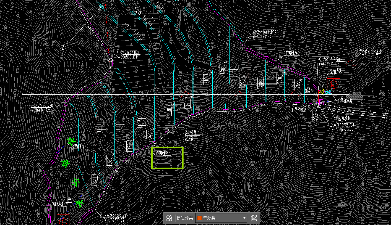Click elevation label 270

[x=279, y=79]
